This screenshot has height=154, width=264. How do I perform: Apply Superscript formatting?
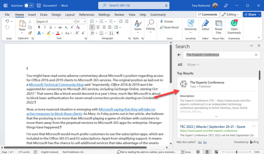tap(72, 27)
